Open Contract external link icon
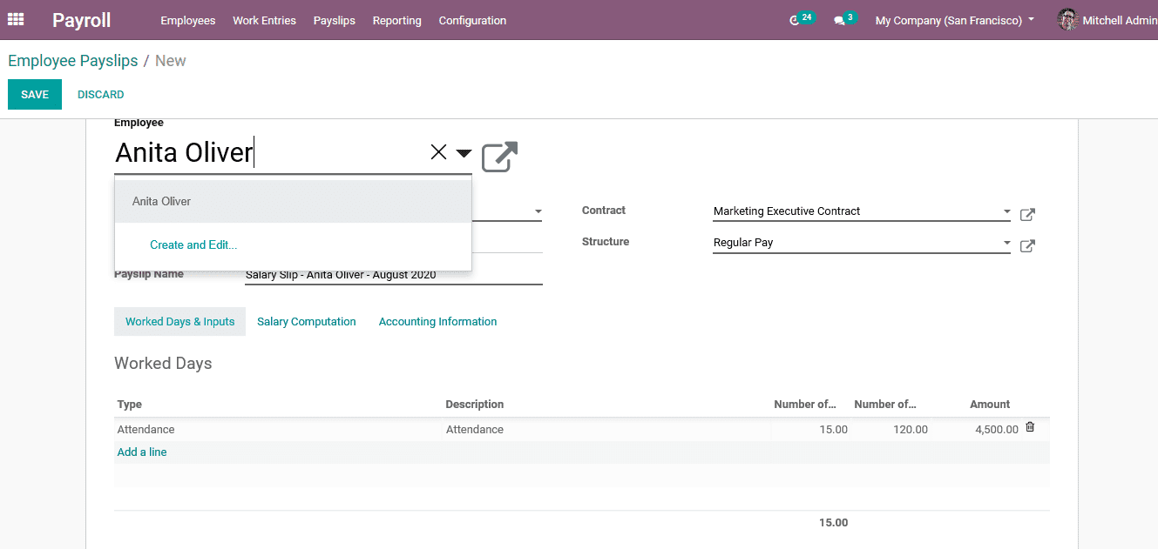The height and width of the screenshot is (549, 1158). coord(1027,214)
